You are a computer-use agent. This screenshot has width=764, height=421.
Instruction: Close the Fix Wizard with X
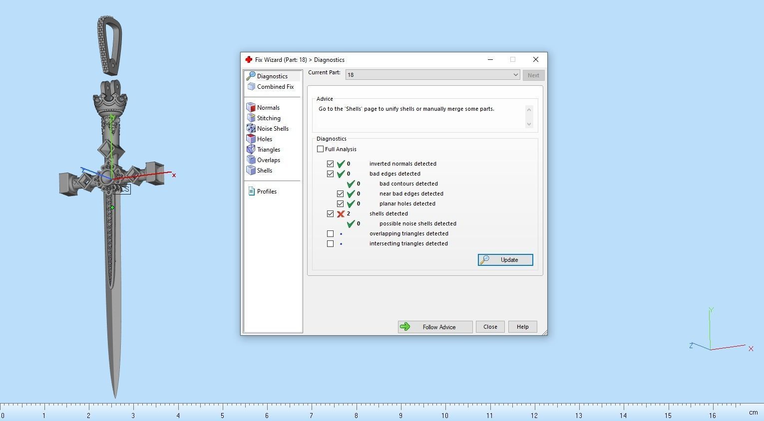pyautogui.click(x=536, y=60)
